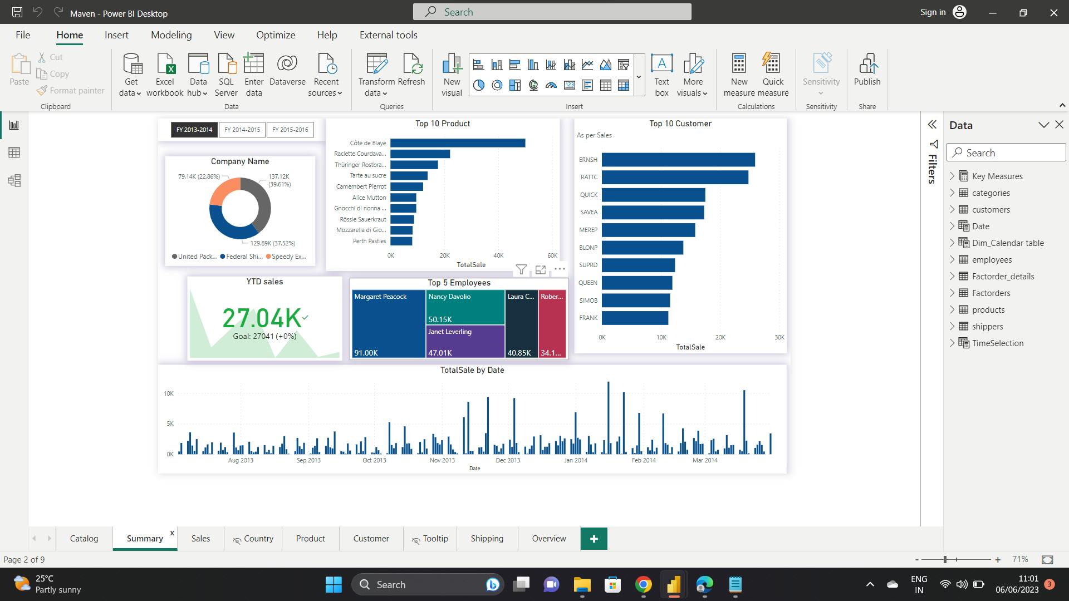
Task: Open the Modeling ribbon tab
Action: pos(171,35)
